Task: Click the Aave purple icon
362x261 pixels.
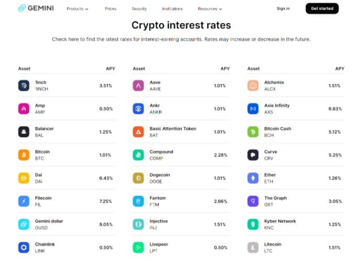Action: [x=138, y=86]
